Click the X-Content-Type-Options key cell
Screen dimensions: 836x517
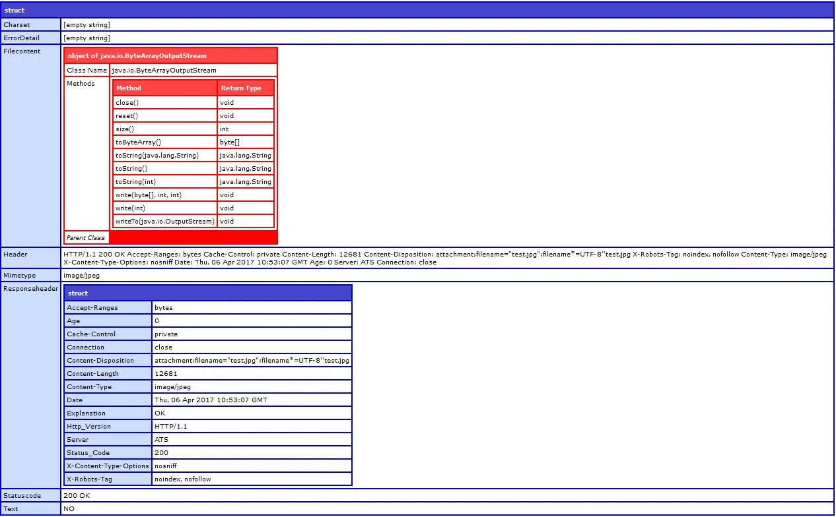click(108, 466)
